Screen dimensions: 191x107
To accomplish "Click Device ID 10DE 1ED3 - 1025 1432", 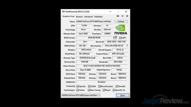I will (116, 42).
